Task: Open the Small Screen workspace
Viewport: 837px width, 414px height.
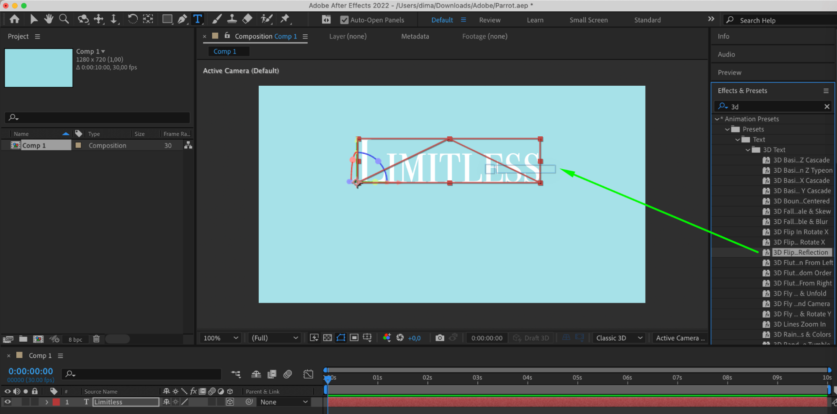Action: coord(588,20)
